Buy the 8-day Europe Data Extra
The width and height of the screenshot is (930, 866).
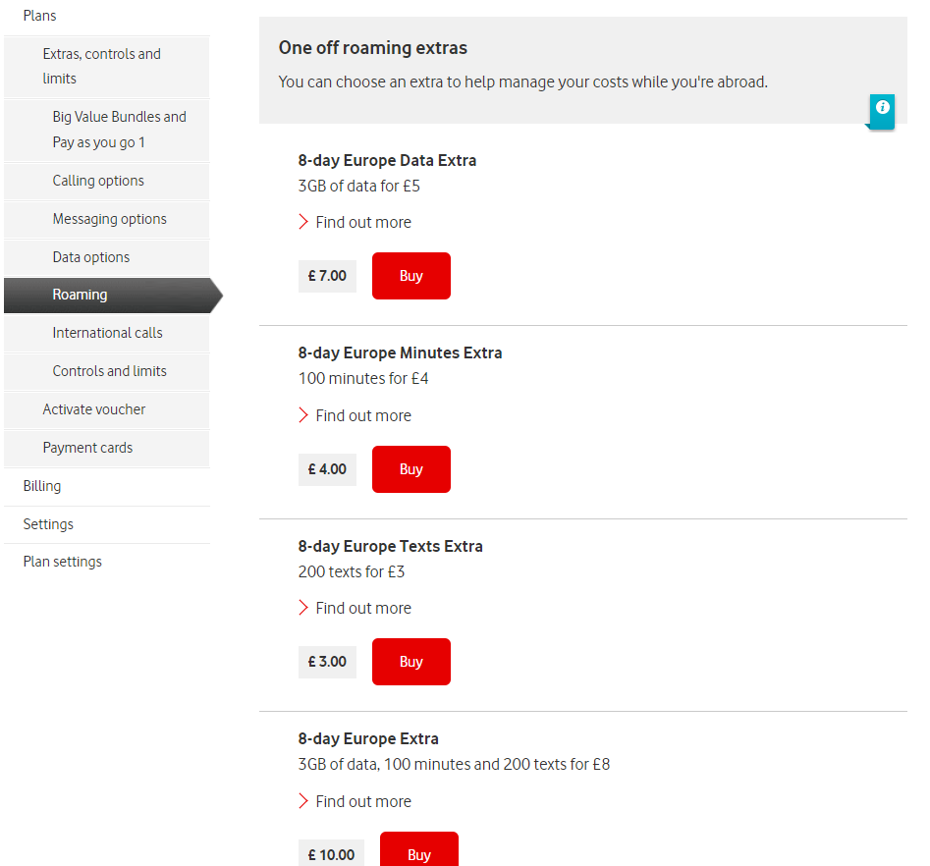click(x=410, y=276)
